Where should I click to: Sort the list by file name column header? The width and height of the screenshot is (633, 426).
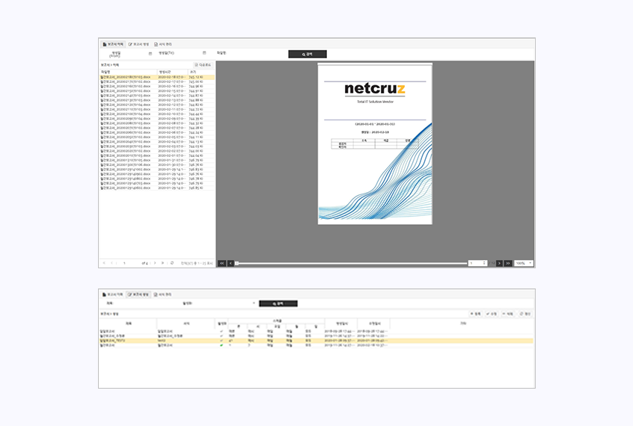pyautogui.click(x=129, y=72)
